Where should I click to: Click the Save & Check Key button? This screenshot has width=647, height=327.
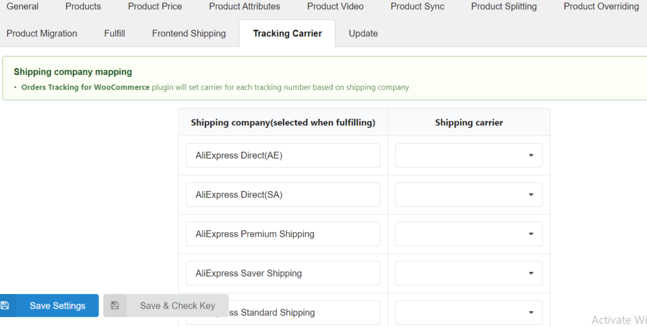pos(166,305)
